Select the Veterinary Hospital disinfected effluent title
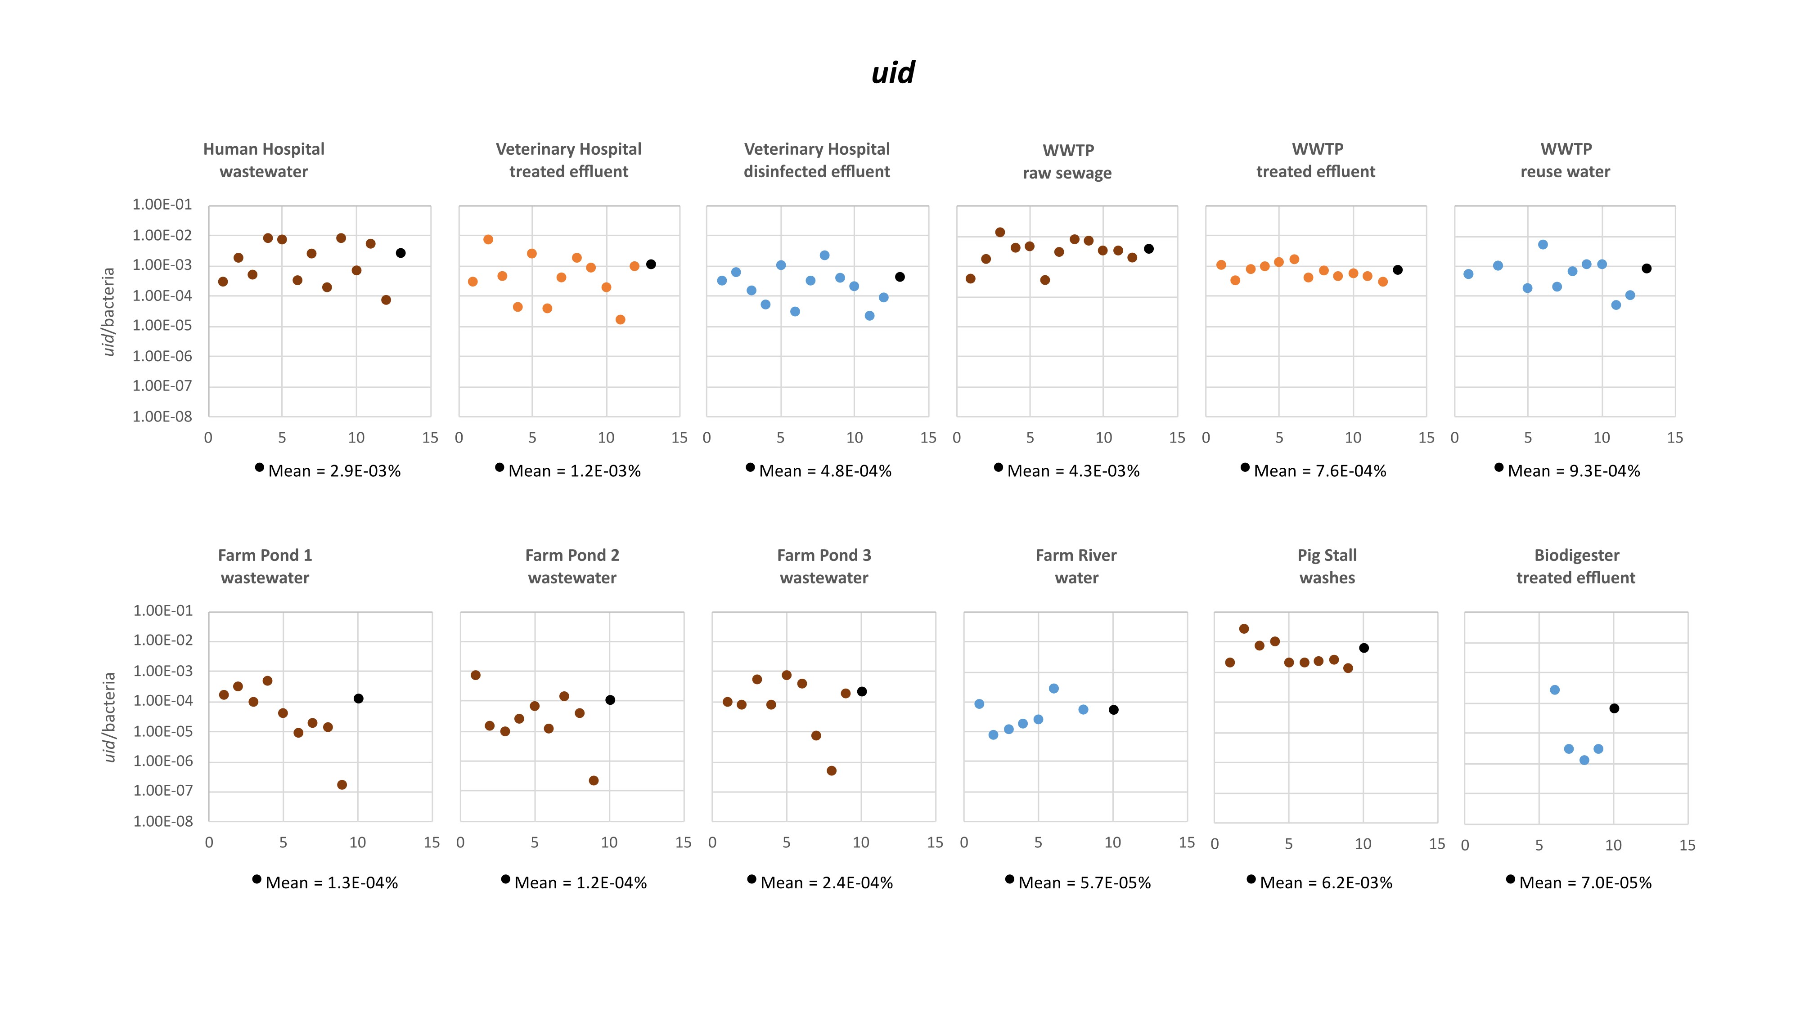Image resolution: width=1800 pixels, height=1012 pixels. [816, 160]
